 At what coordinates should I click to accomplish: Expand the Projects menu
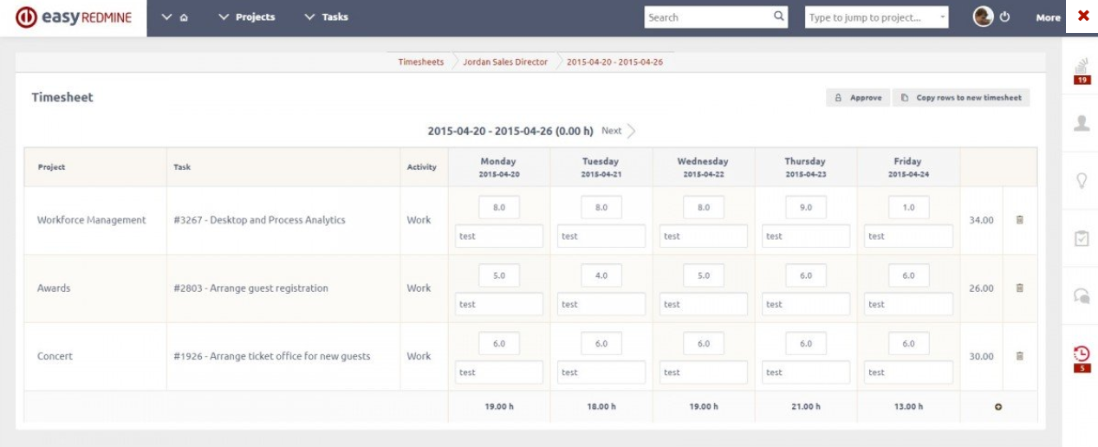click(x=247, y=17)
